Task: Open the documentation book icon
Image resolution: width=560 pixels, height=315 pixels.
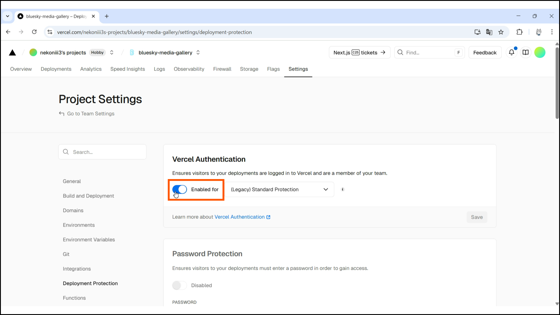Action: [x=526, y=52]
